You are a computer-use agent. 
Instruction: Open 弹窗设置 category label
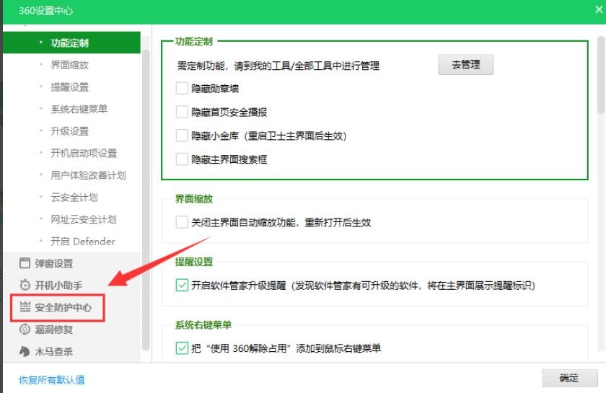tap(53, 263)
